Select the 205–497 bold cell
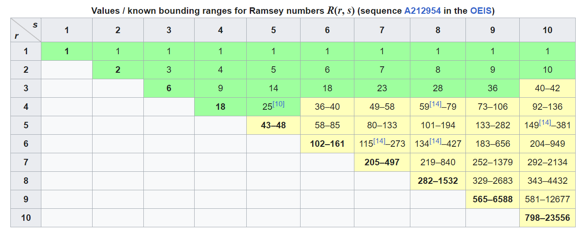Image resolution: width=580 pixels, height=229 pixels. [x=382, y=162]
